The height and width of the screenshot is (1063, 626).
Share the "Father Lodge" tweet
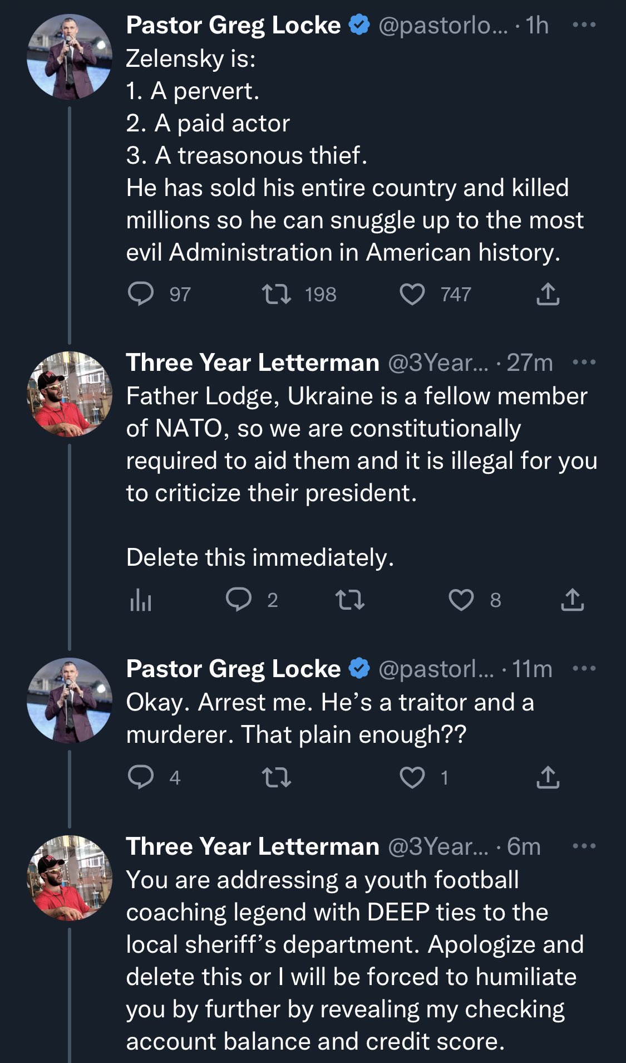(x=572, y=600)
